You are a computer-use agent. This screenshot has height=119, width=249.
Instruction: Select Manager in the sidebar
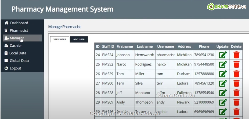click(22, 38)
